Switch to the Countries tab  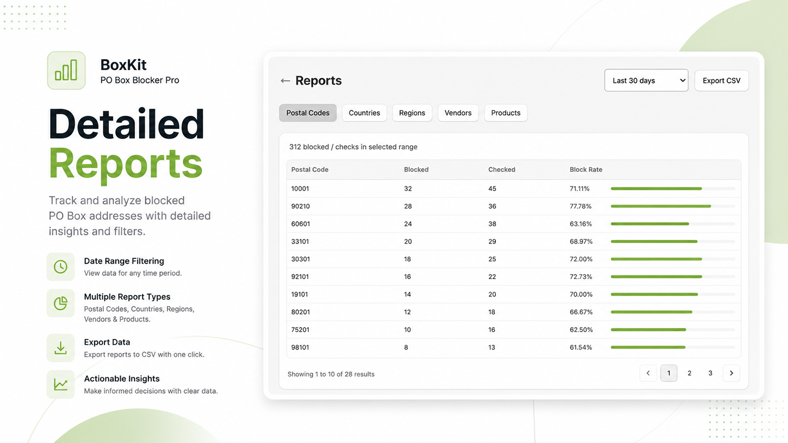click(x=364, y=113)
